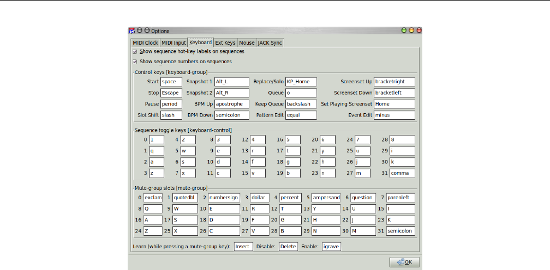Image resolution: width=550 pixels, height=270 pixels.
Task: Click the Replace/Solo KP_Home field
Action: click(x=301, y=82)
